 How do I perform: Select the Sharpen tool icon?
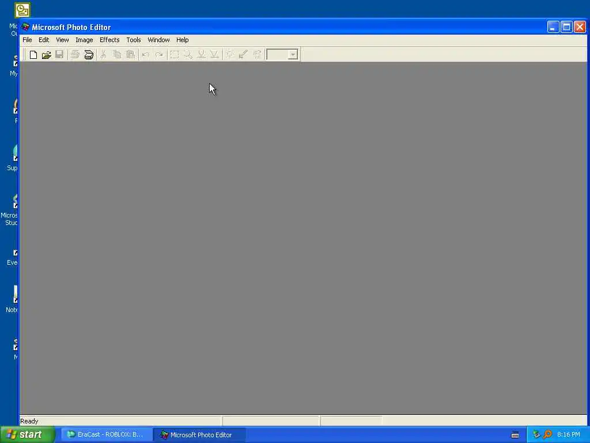coord(214,55)
